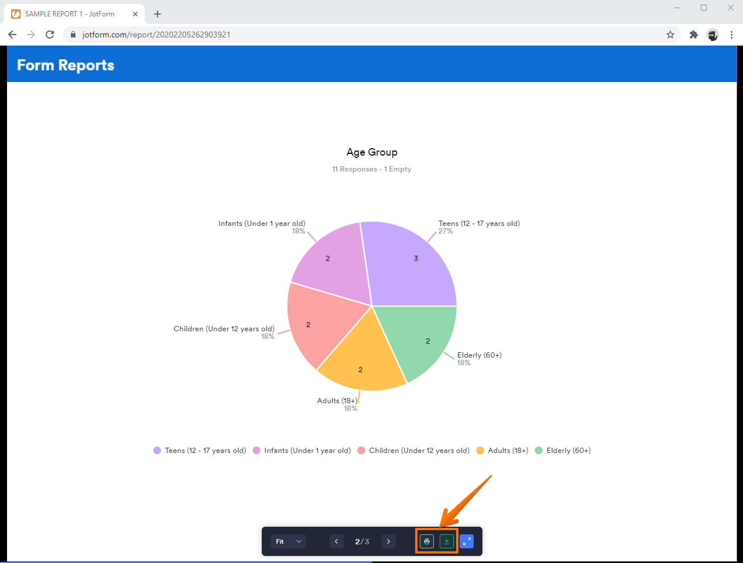Go to the previous report page
Screen dimensions: 743x563
click(x=336, y=541)
